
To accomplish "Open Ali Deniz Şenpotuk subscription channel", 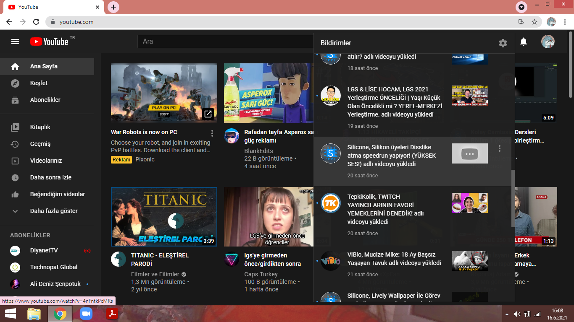I will [47, 284].
